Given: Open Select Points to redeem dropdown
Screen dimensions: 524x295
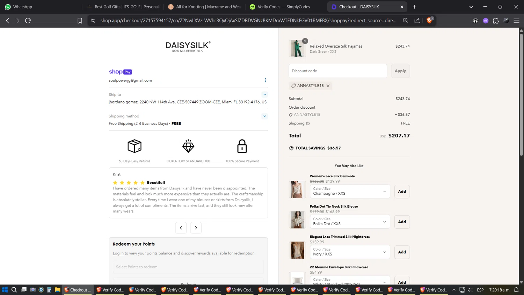Looking at the screenshot, I should [188, 267].
